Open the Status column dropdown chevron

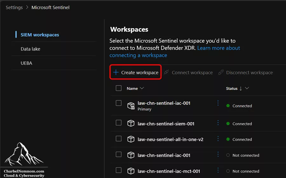point(247,88)
